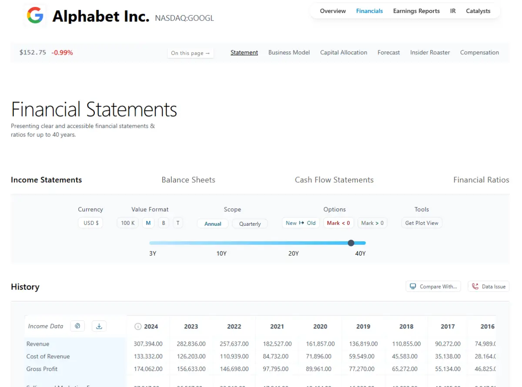The image size is (522, 387).
Task: Click the info icon next to 2024
Action: [x=138, y=327]
